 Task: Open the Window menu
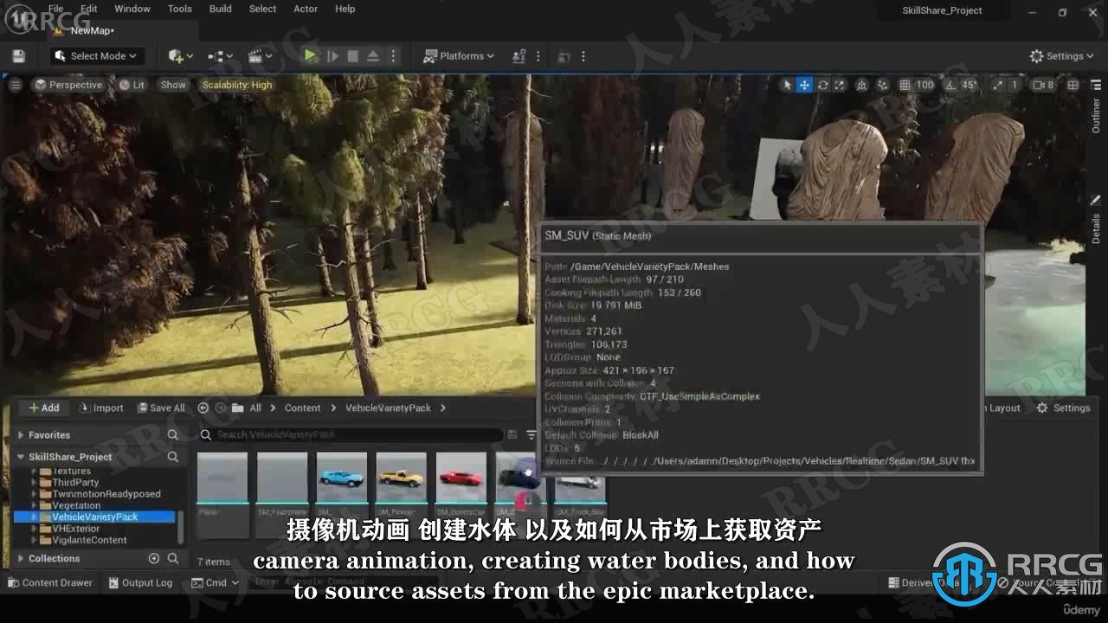pos(132,9)
